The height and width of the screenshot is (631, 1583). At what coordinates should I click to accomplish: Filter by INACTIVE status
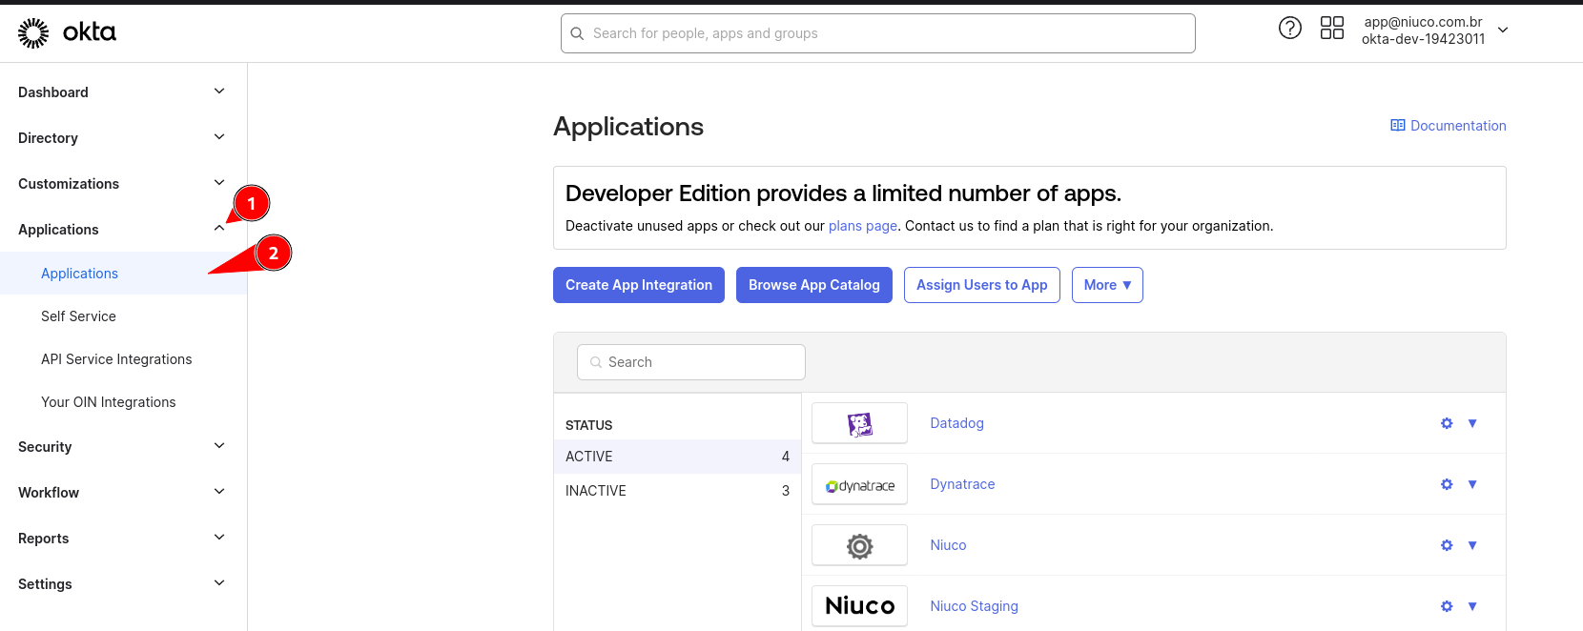click(677, 491)
